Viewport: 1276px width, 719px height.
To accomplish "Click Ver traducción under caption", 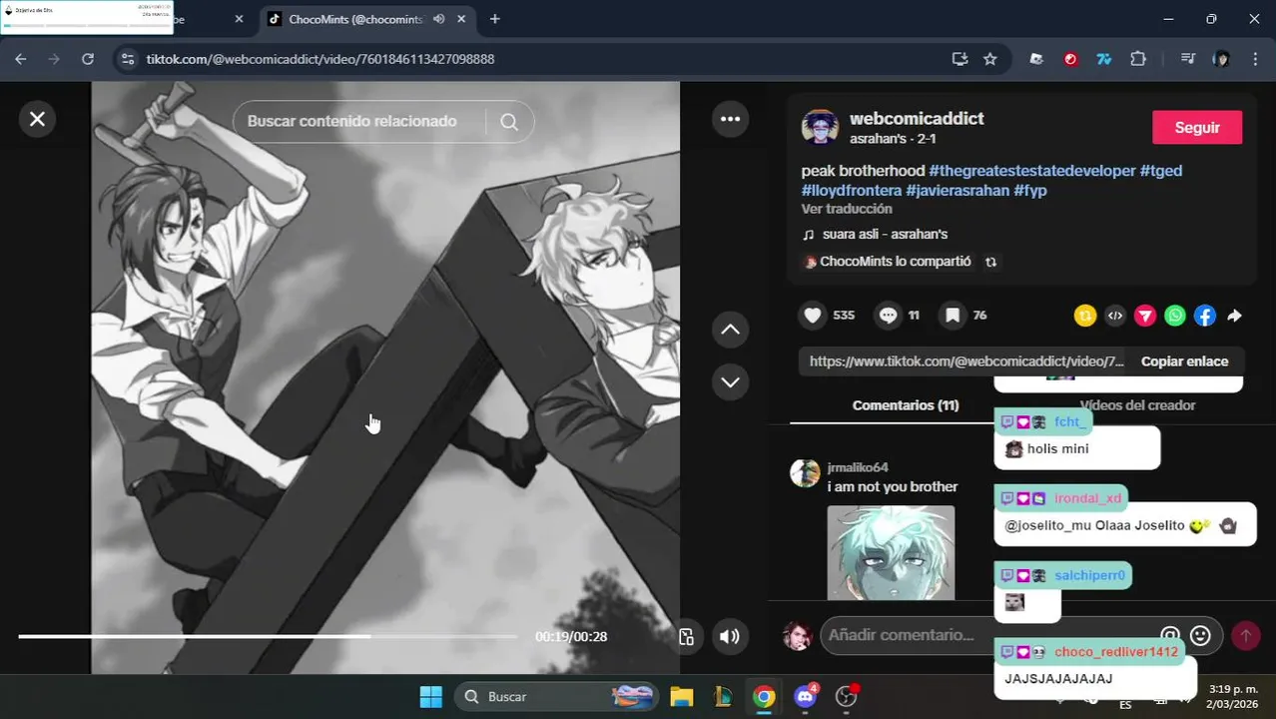I will click(x=847, y=210).
